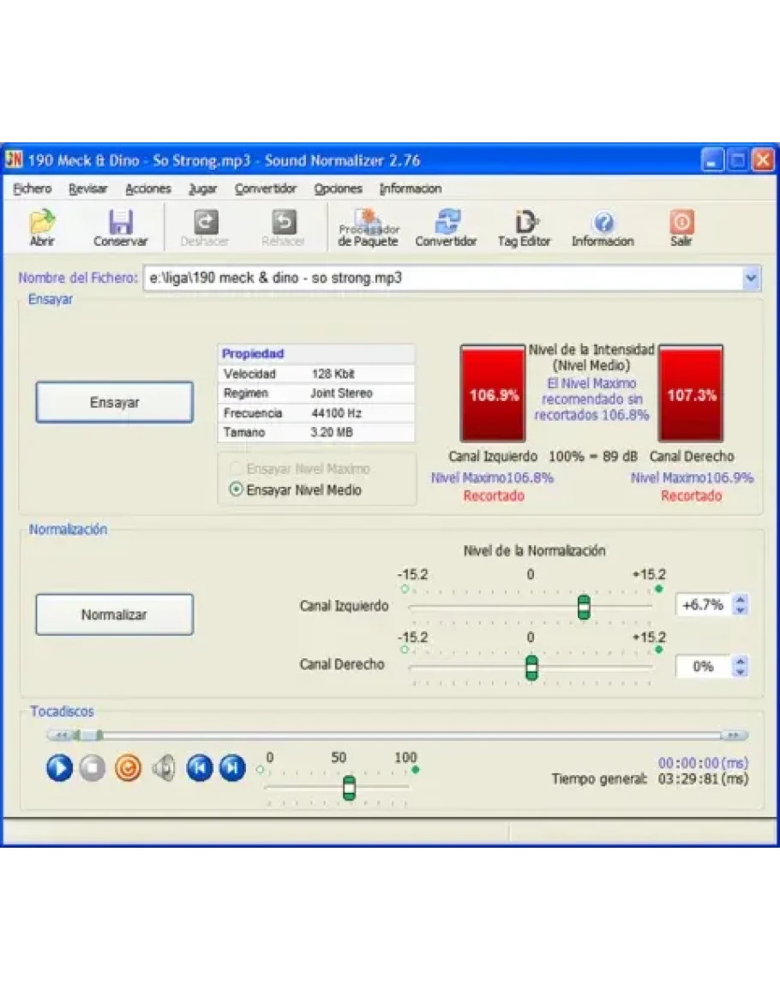This screenshot has width=780, height=990.
Task: Click the Normalizar button
Action: click(114, 615)
